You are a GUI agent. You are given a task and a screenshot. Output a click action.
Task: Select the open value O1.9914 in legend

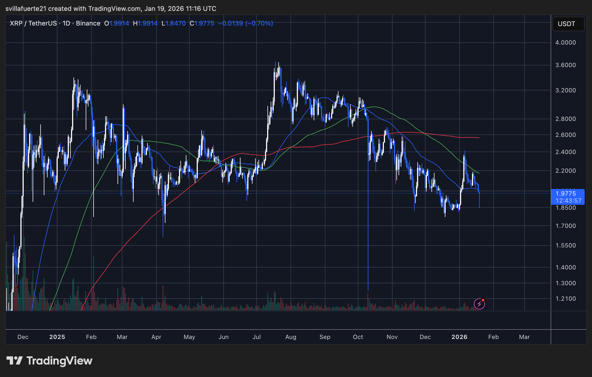click(x=117, y=23)
